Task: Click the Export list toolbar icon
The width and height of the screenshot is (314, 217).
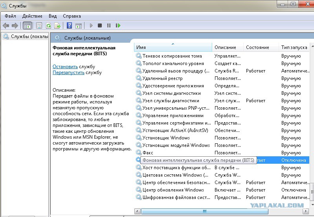Action: 57,25
